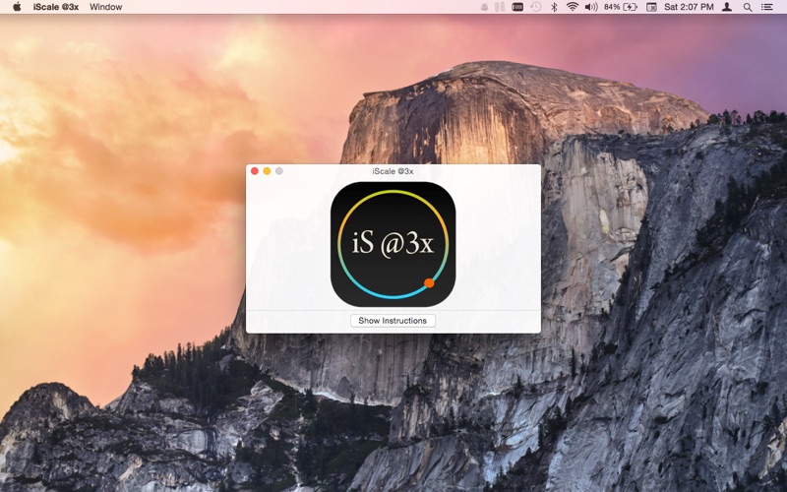This screenshot has width=787, height=492.
Task: Open the Bluetooth status menu
Action: (554, 7)
